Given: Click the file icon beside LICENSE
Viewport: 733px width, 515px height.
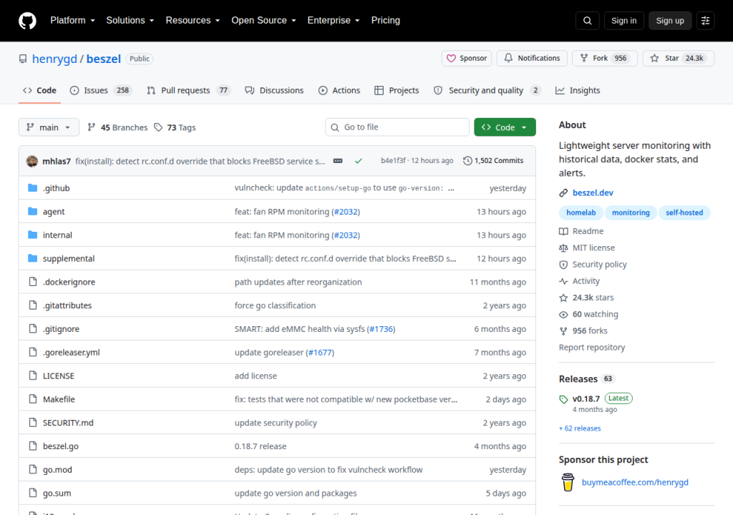Looking at the screenshot, I should [32, 376].
